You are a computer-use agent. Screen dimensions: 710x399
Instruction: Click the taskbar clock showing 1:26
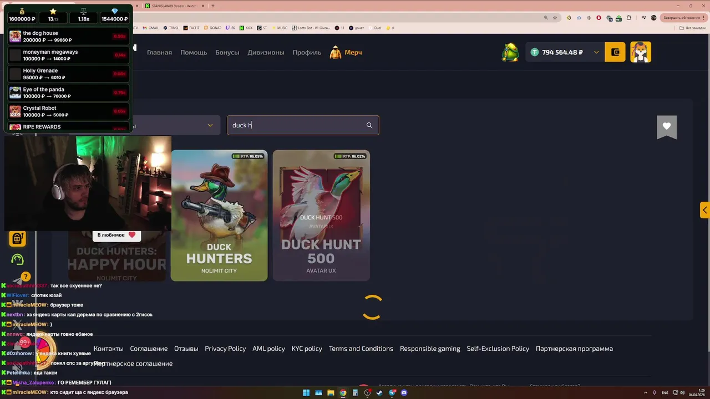click(697, 393)
